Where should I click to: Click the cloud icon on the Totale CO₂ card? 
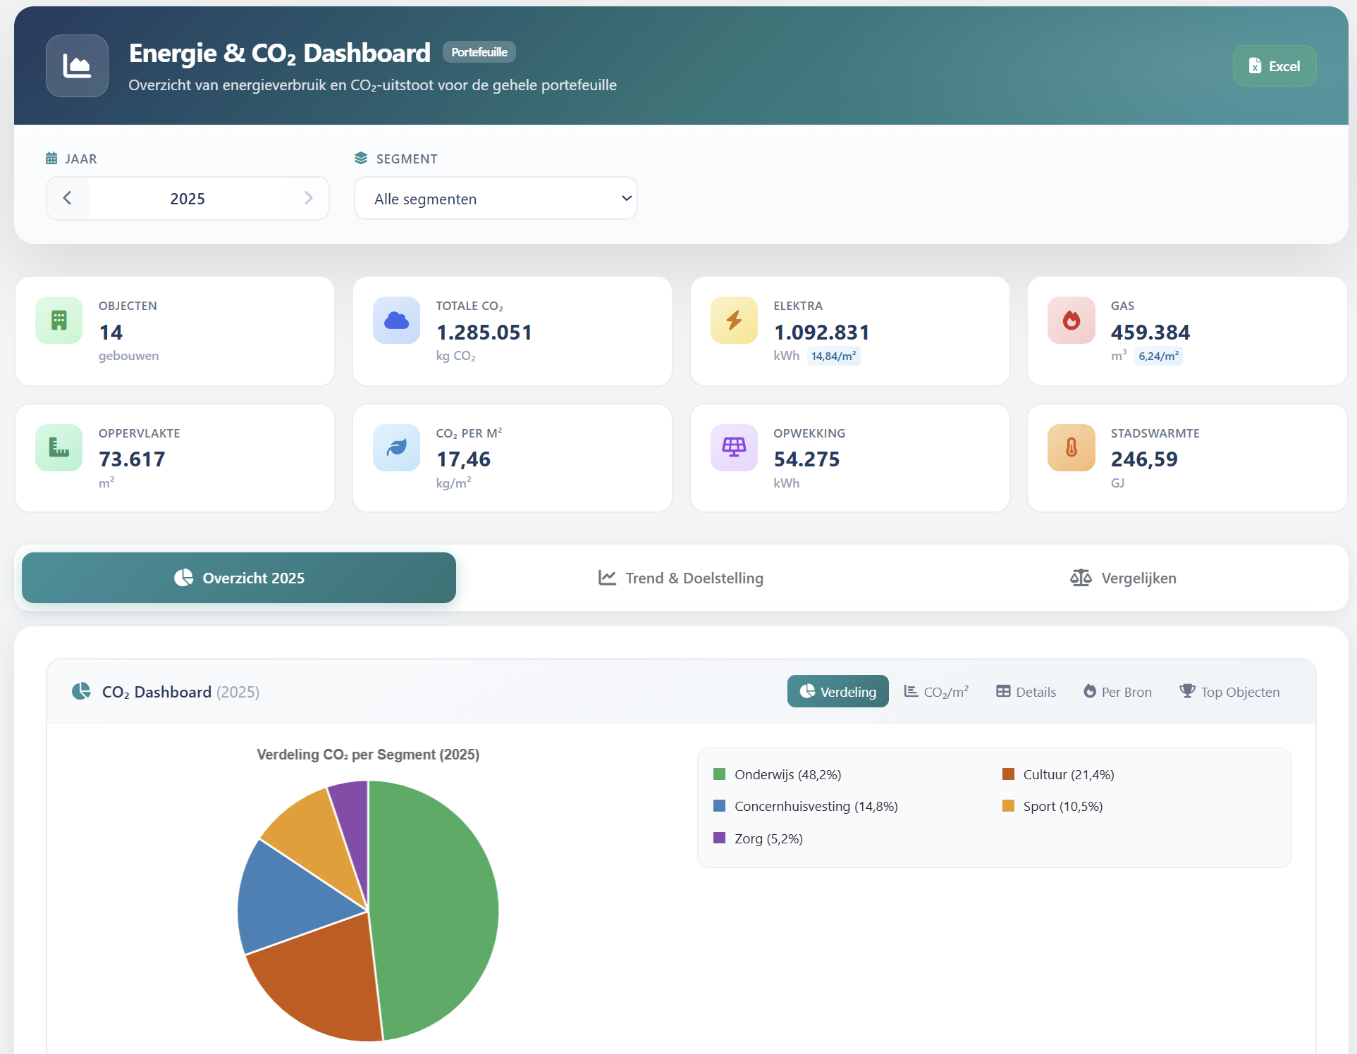tap(396, 320)
